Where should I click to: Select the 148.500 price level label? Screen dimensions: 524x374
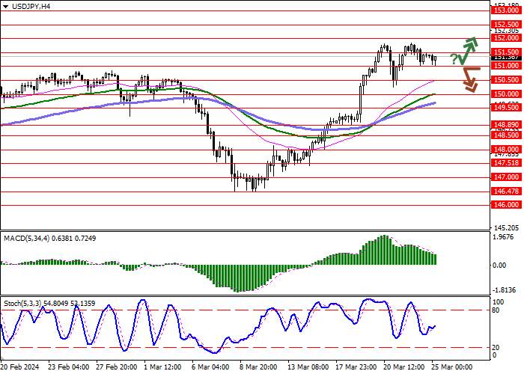point(506,135)
